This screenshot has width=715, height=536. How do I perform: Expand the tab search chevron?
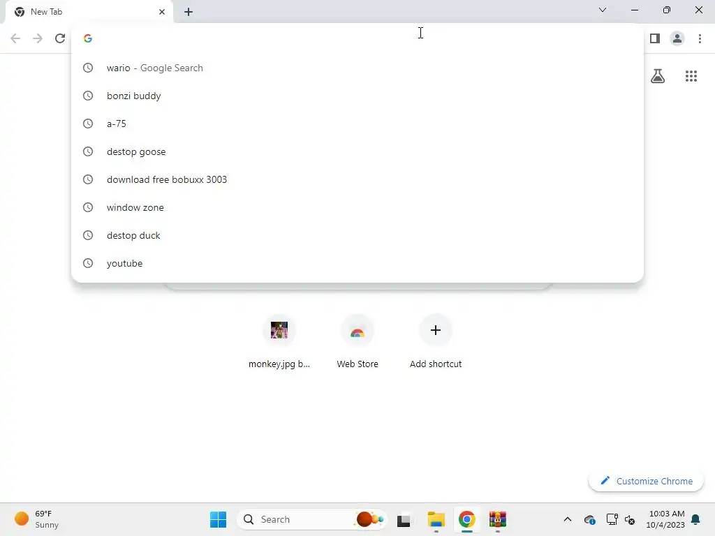[x=603, y=10]
